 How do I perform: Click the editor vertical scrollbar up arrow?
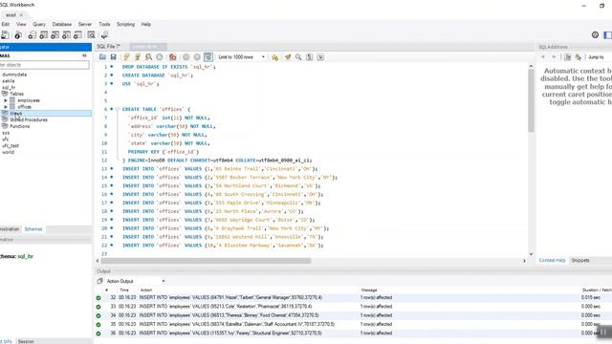point(531,66)
